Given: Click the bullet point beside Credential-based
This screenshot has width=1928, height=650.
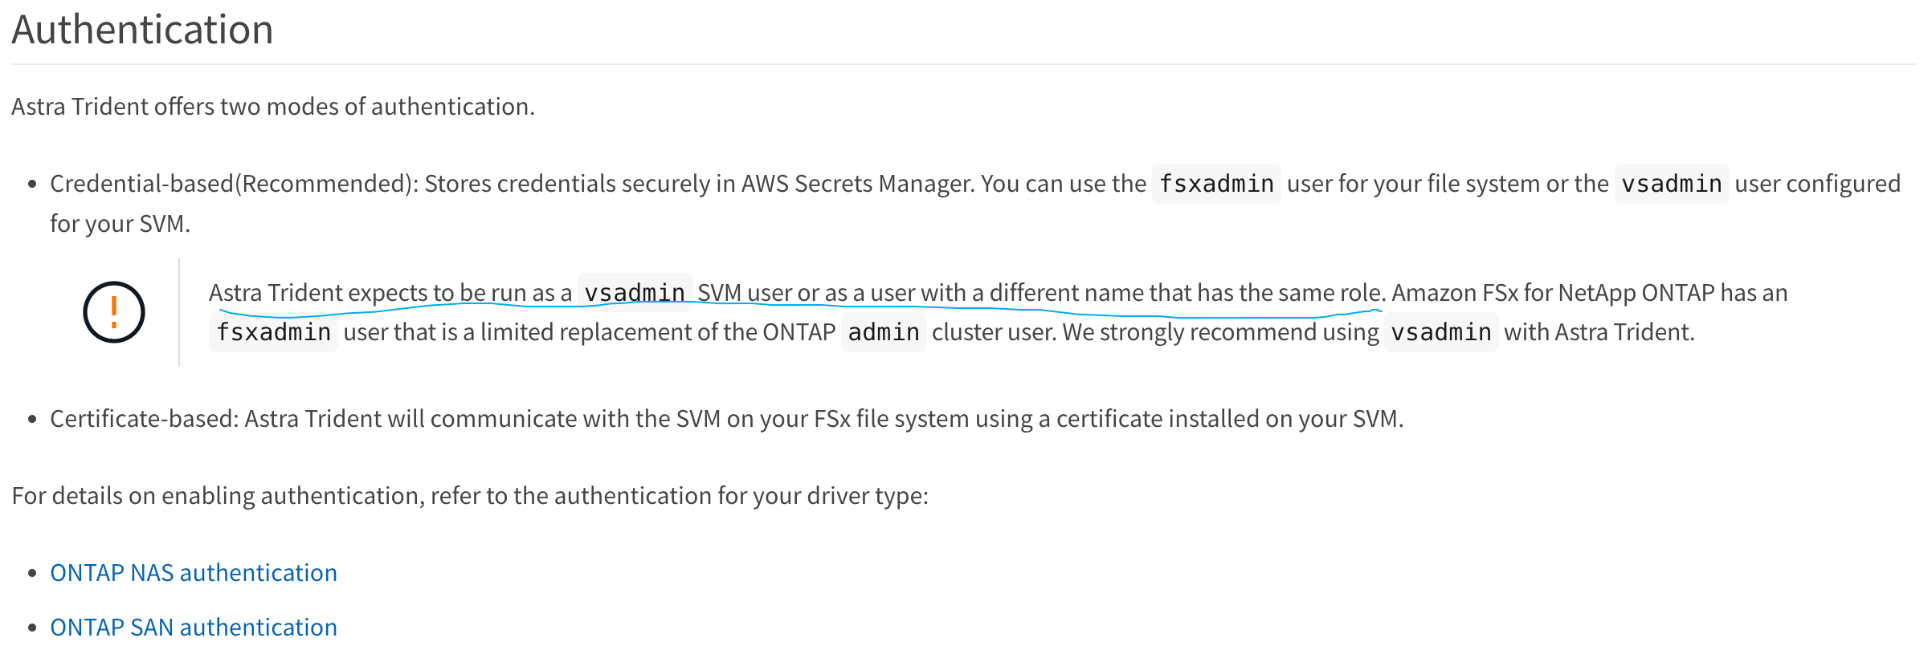Looking at the screenshot, I should 32,185.
